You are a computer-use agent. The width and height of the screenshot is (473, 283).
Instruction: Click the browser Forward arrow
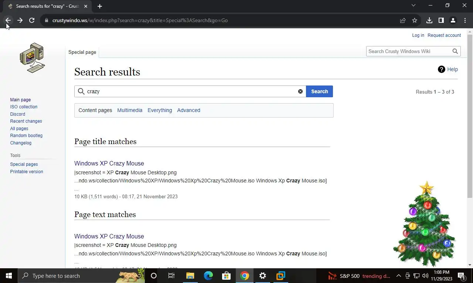point(20,20)
